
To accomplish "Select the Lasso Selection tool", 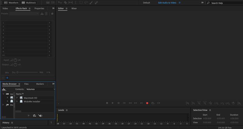I will click(x=86, y=3).
